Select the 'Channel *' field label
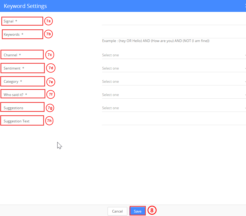 tap(12, 55)
